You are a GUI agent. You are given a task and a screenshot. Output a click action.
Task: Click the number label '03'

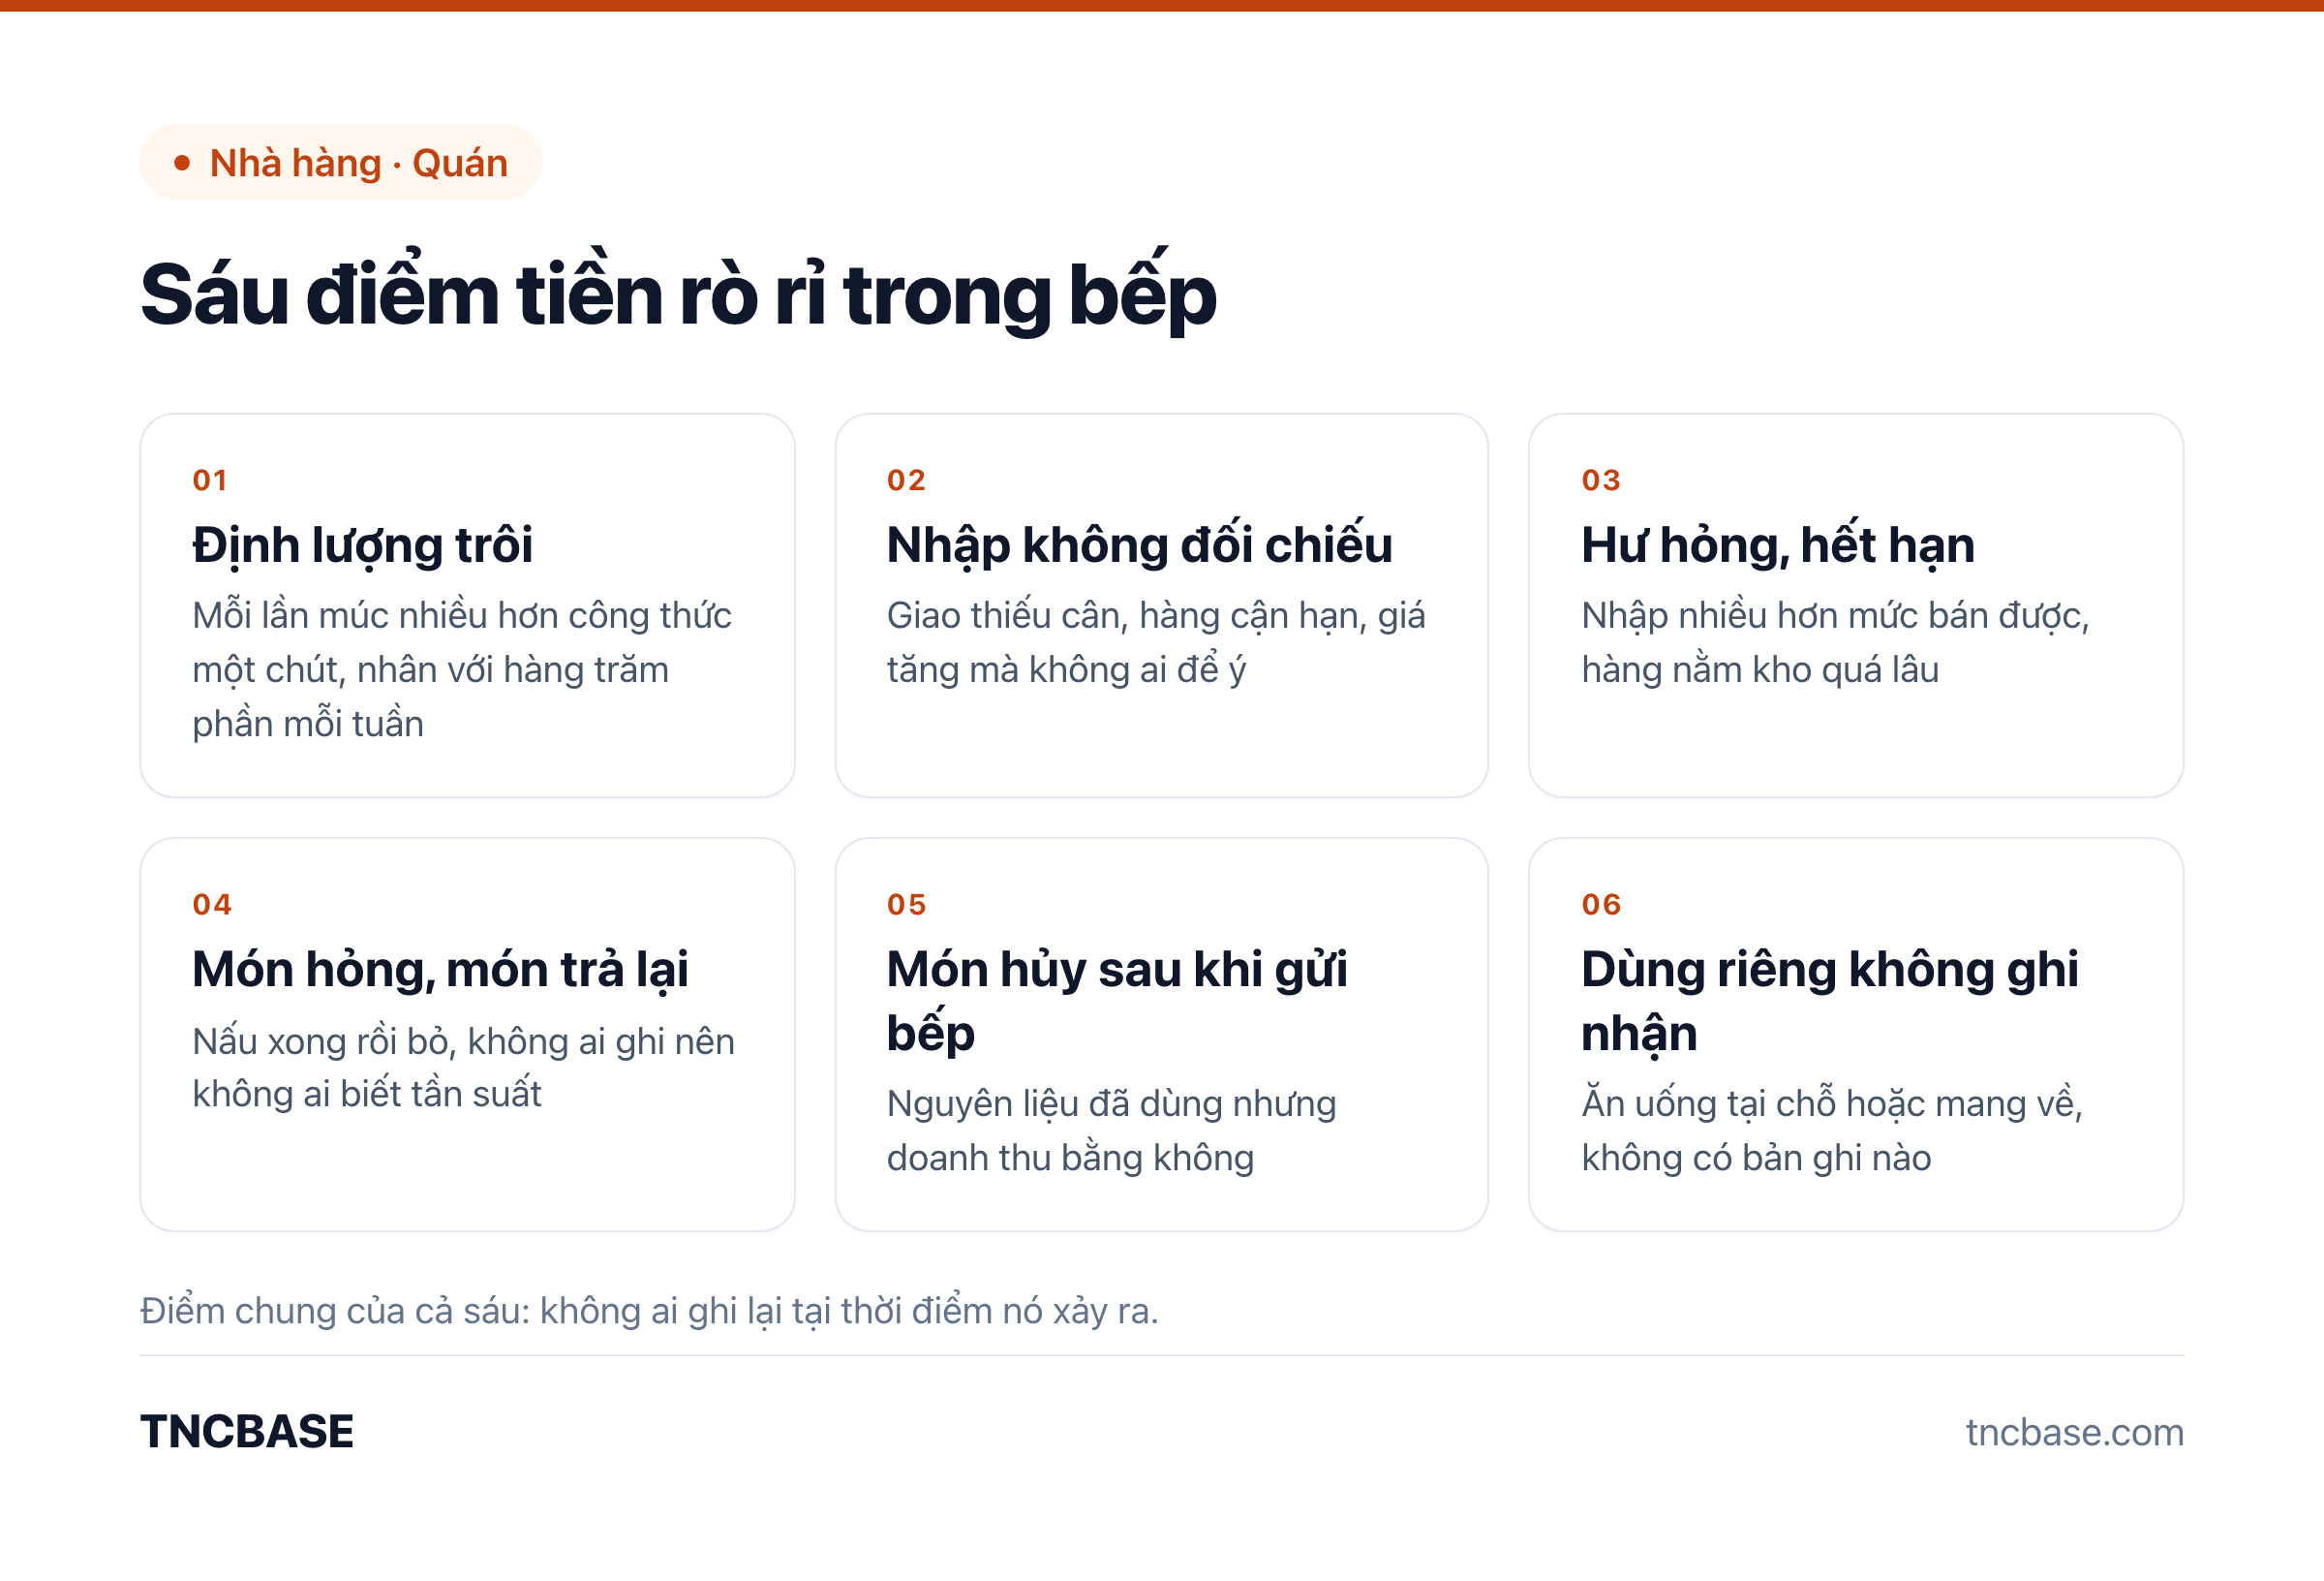(1600, 480)
